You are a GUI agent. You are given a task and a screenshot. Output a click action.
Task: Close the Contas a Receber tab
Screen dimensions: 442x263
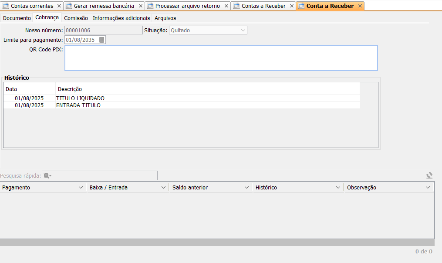292,6
